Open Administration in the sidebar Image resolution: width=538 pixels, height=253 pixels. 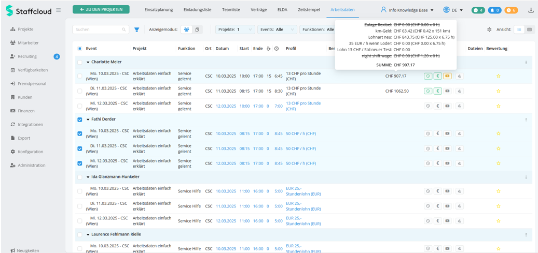click(x=27, y=166)
